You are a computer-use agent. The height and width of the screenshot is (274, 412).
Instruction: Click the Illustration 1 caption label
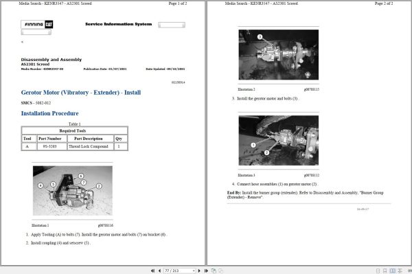(x=41, y=225)
